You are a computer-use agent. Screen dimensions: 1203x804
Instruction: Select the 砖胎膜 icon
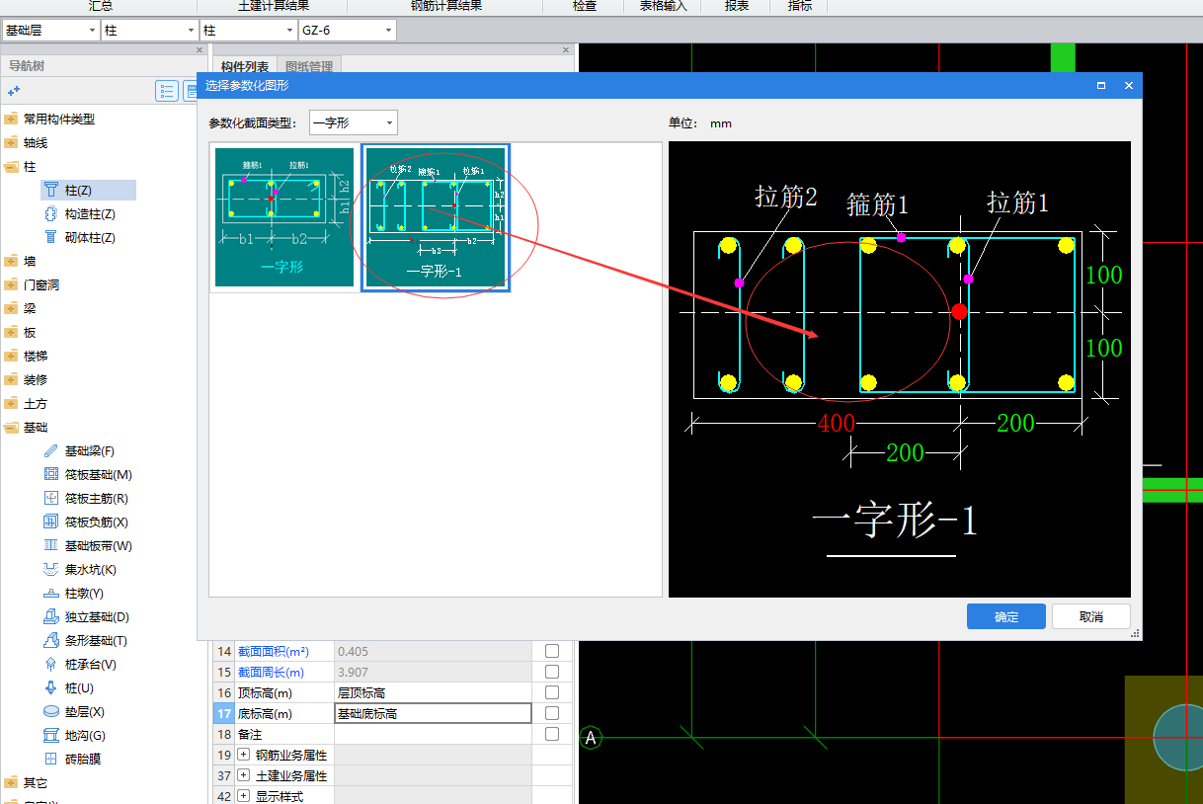pos(51,760)
